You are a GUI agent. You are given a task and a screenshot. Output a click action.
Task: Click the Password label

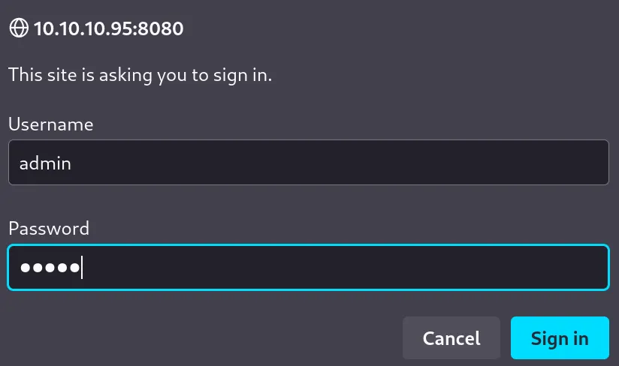49,228
